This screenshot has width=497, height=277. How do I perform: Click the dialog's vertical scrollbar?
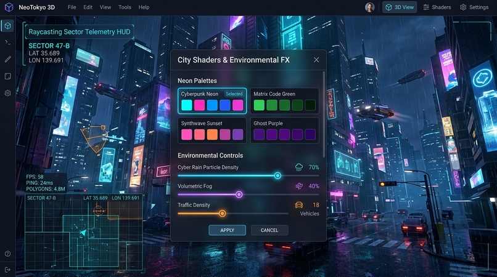324,114
